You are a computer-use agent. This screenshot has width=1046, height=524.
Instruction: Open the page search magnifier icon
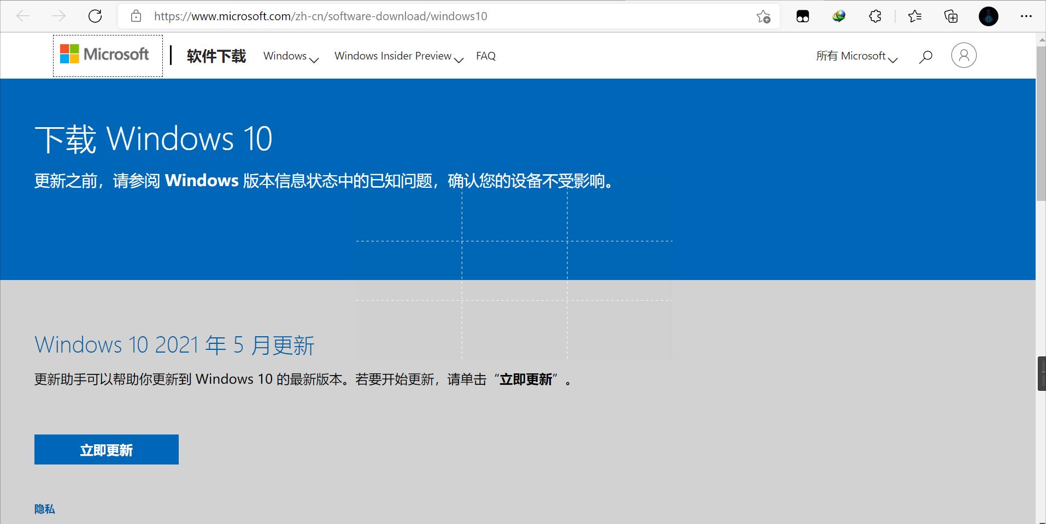926,55
